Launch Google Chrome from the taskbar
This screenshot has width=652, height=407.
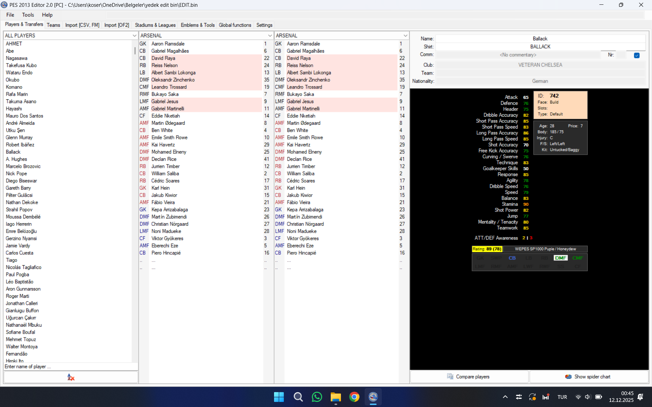354,397
